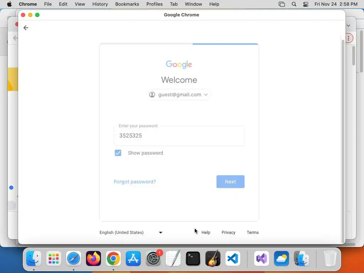Click the password field showing 3525325
The image size is (364, 273).
point(179,136)
